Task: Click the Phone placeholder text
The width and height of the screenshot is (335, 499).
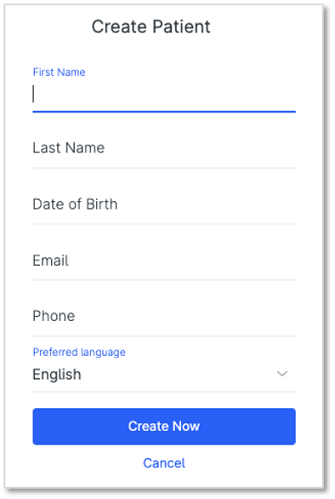Action: coord(54,316)
